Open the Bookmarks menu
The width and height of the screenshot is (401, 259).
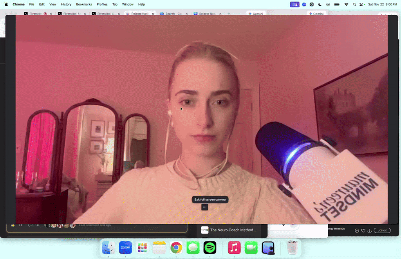point(84,4)
